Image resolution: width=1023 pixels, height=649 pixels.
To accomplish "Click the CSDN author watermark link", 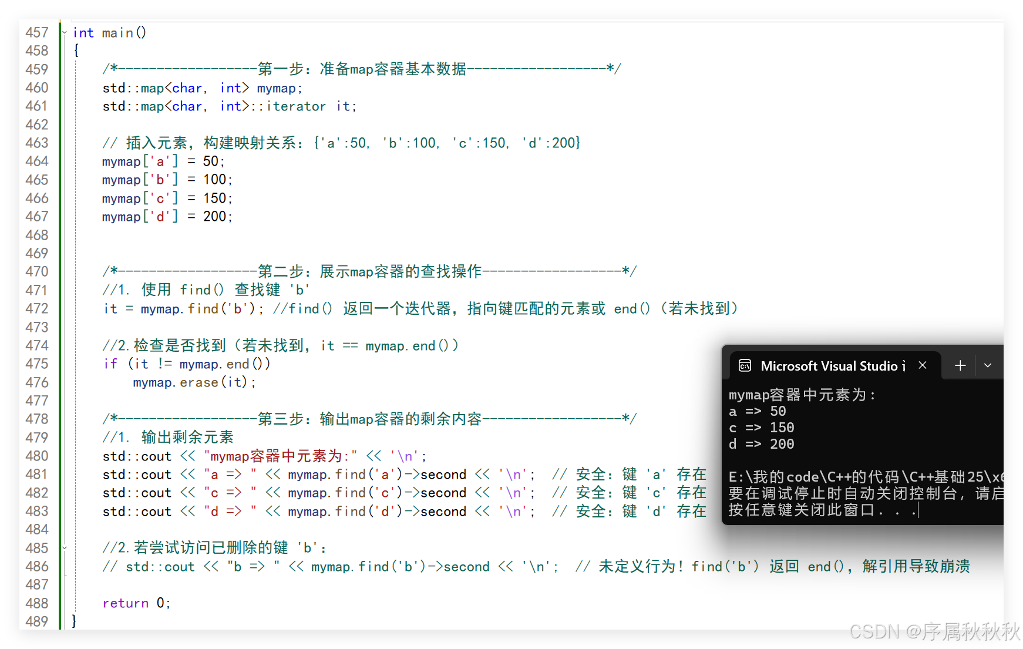I will 934,633.
